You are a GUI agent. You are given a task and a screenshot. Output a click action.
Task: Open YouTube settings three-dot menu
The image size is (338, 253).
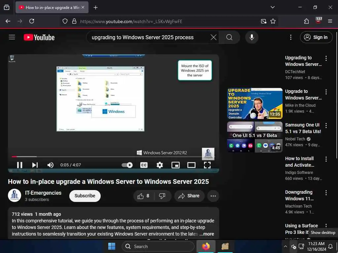click(291, 37)
